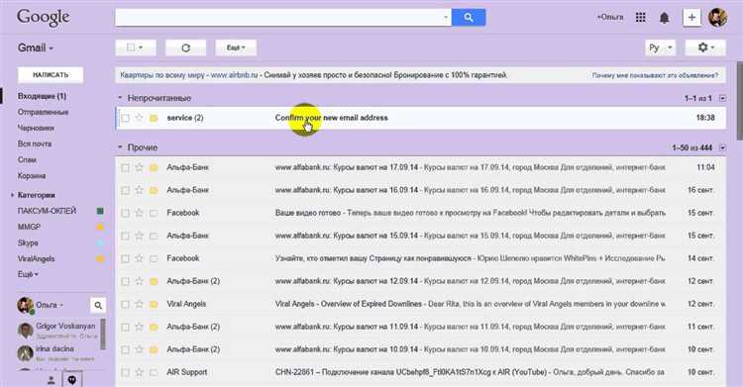The height and width of the screenshot is (387, 743).
Task: Click the Google logo
Action: pos(44,18)
